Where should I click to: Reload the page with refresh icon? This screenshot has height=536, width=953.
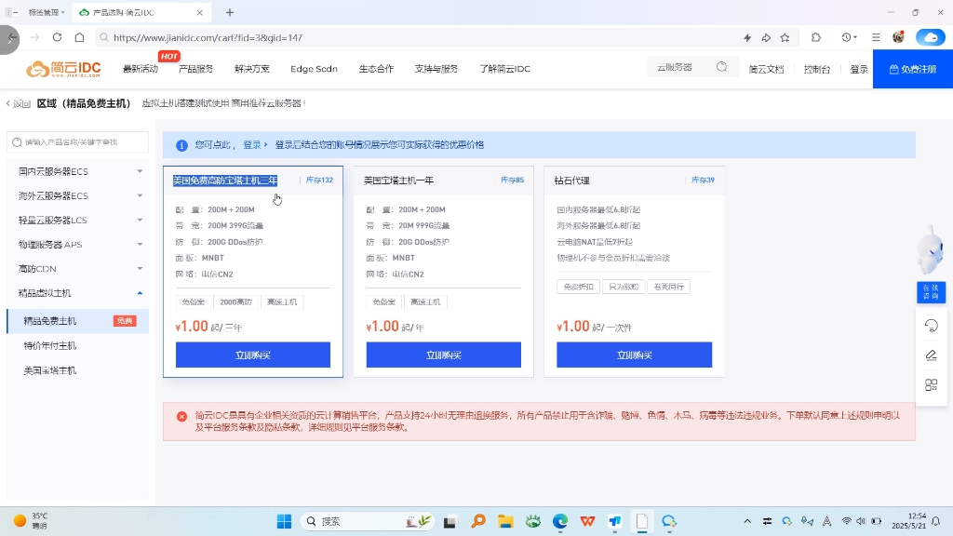[x=57, y=37]
